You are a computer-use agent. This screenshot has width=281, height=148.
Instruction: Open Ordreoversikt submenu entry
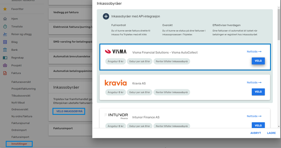(20, 109)
